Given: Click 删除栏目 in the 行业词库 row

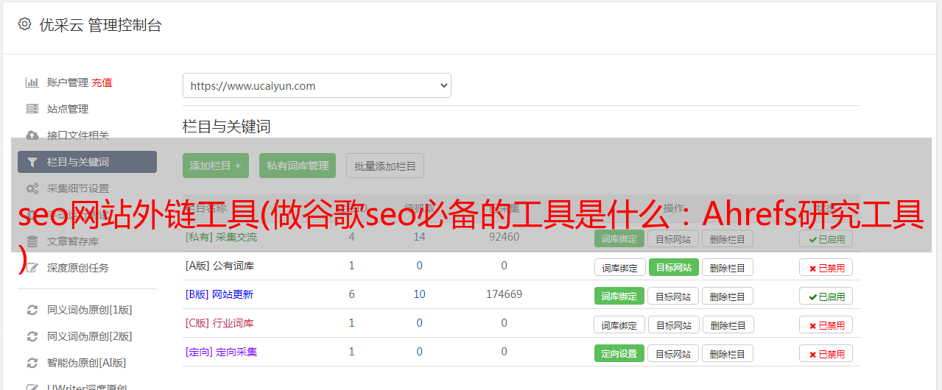Looking at the screenshot, I should pyautogui.click(x=728, y=325).
